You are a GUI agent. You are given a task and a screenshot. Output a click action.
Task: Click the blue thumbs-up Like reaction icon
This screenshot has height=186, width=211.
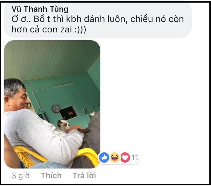pos(104,157)
